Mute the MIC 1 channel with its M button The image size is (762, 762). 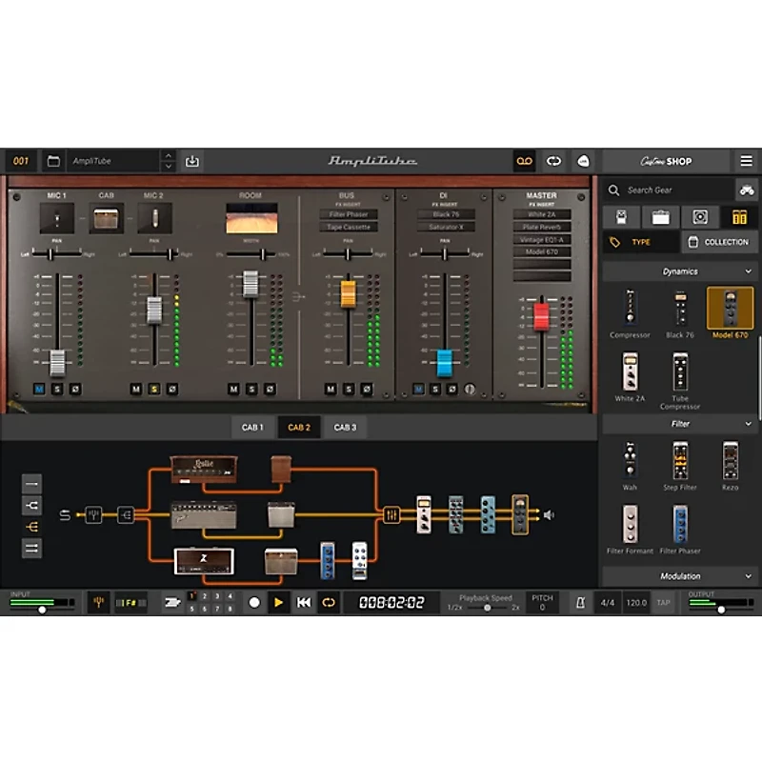38,389
